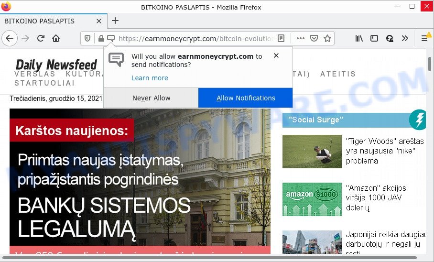Focus the address bar URL
The image size is (434, 262).
tap(195, 38)
